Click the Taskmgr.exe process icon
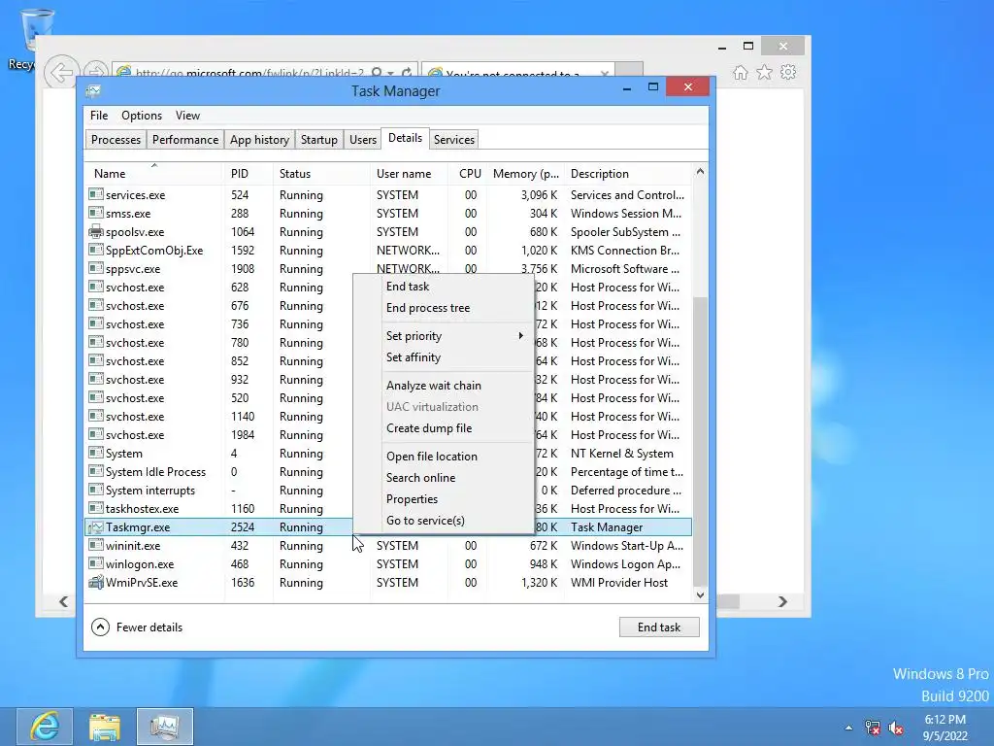Image resolution: width=994 pixels, height=746 pixels. 96,526
